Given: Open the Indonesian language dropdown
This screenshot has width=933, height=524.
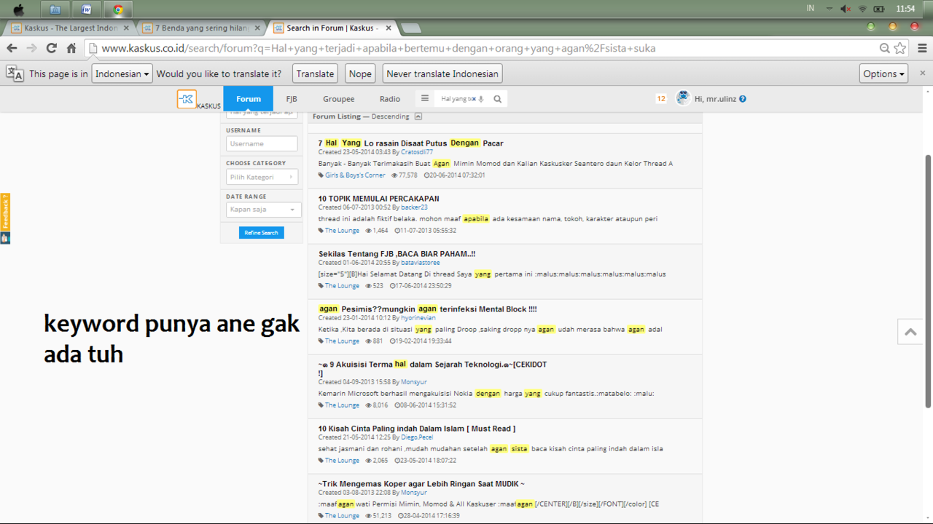Looking at the screenshot, I should [x=122, y=74].
